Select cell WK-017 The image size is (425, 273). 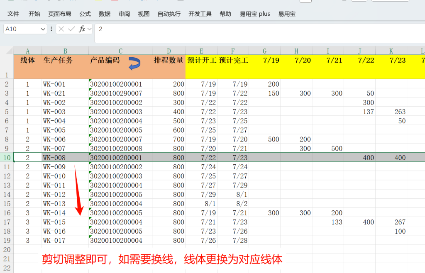[65, 241]
